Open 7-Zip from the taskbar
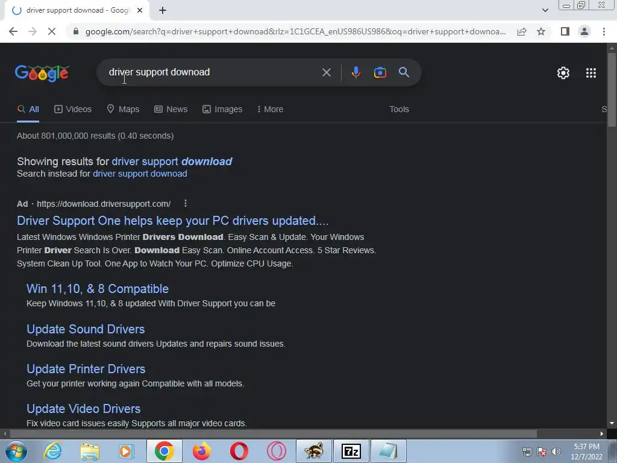The width and height of the screenshot is (617, 463). [x=351, y=451]
